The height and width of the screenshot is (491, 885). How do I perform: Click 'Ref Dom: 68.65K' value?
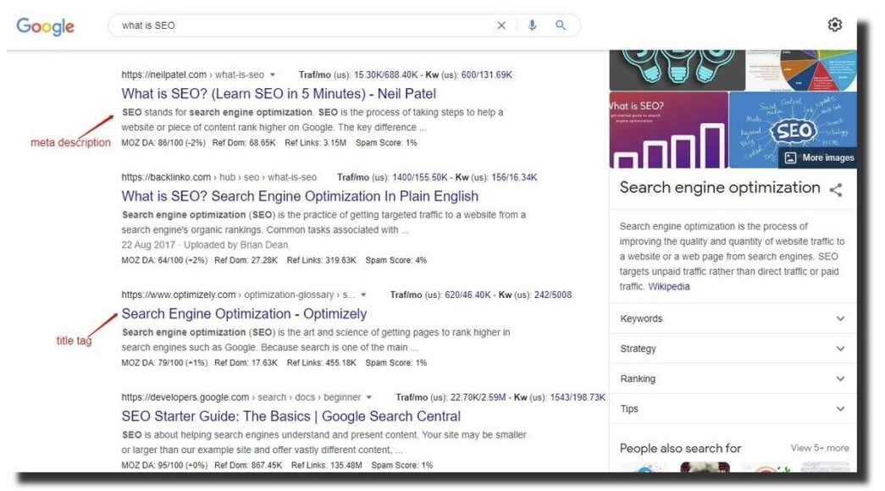(244, 143)
